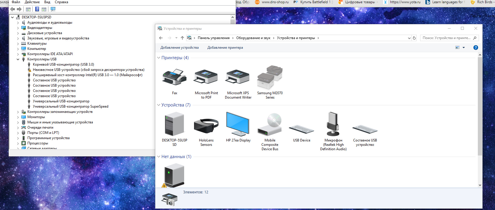Viewport: 495px width, 210px height.
Task: Select the Составное USB устройство device icon
Action: pyautogui.click(x=365, y=129)
